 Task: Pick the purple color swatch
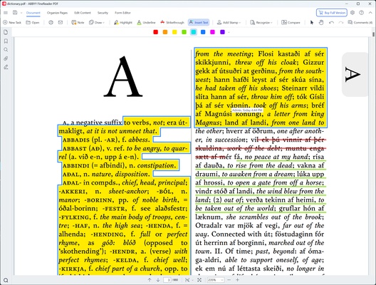coord(222,32)
